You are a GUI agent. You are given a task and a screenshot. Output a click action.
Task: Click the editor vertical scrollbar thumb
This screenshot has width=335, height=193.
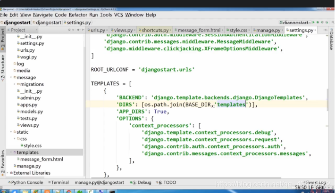click(x=327, y=100)
